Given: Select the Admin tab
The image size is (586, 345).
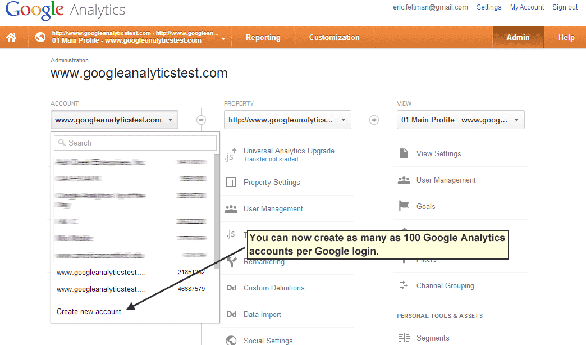Looking at the screenshot, I should (518, 38).
